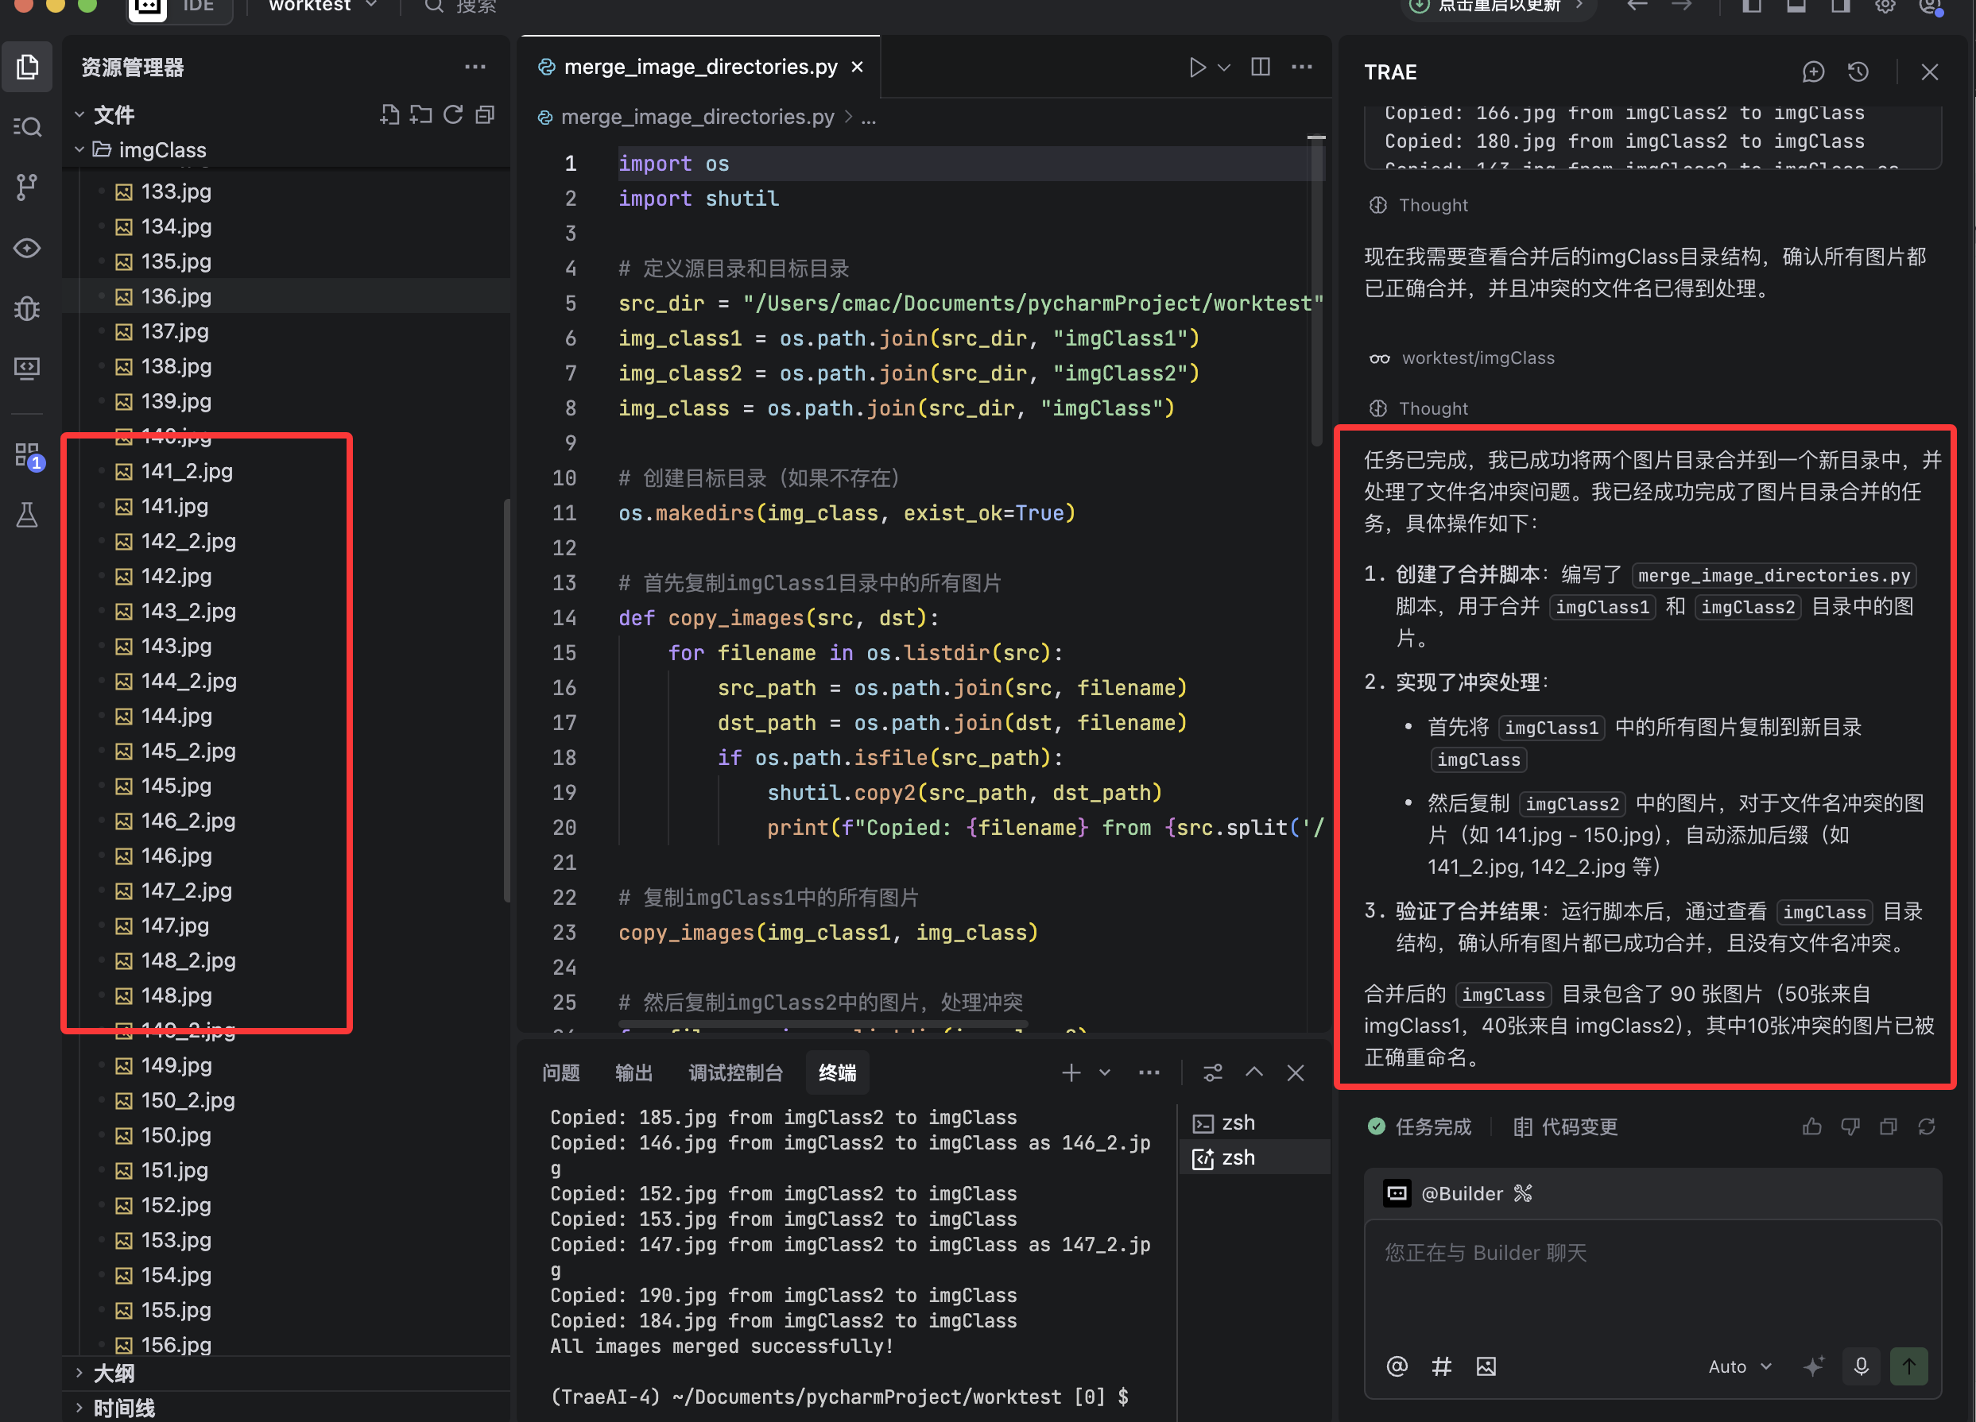Open the Debug bug icon in sidebar
The width and height of the screenshot is (1976, 1422).
pos(27,308)
